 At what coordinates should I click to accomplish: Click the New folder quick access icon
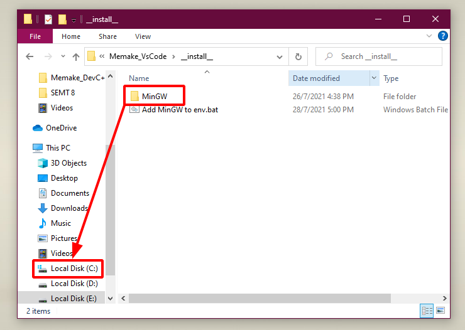[62, 19]
